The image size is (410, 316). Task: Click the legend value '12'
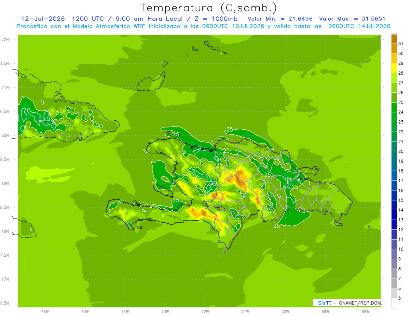(401, 229)
